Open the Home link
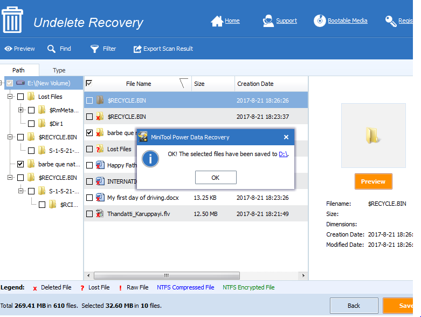This screenshot has height=317, width=421. [x=232, y=21]
